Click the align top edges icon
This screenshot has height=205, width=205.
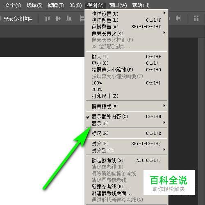pos(48,18)
